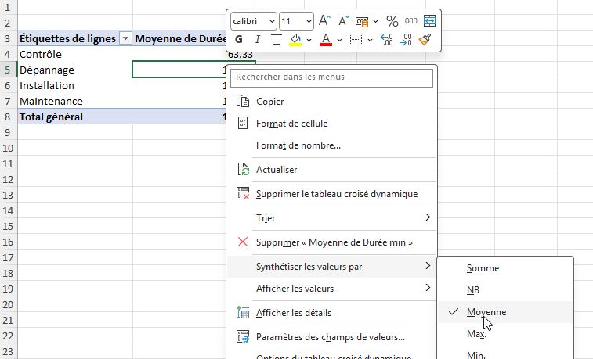
Task: Open Format de cellule
Action: pyautogui.click(x=331, y=124)
